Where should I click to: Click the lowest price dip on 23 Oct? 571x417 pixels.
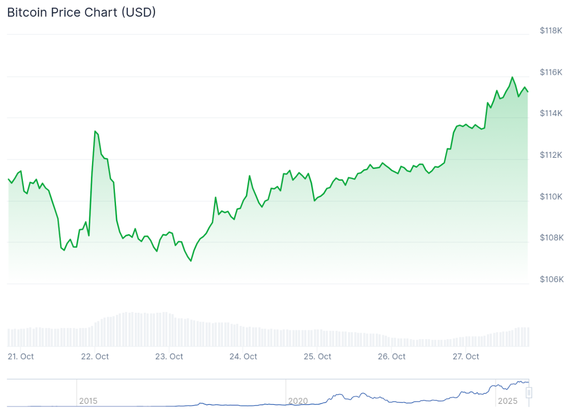coord(191,261)
